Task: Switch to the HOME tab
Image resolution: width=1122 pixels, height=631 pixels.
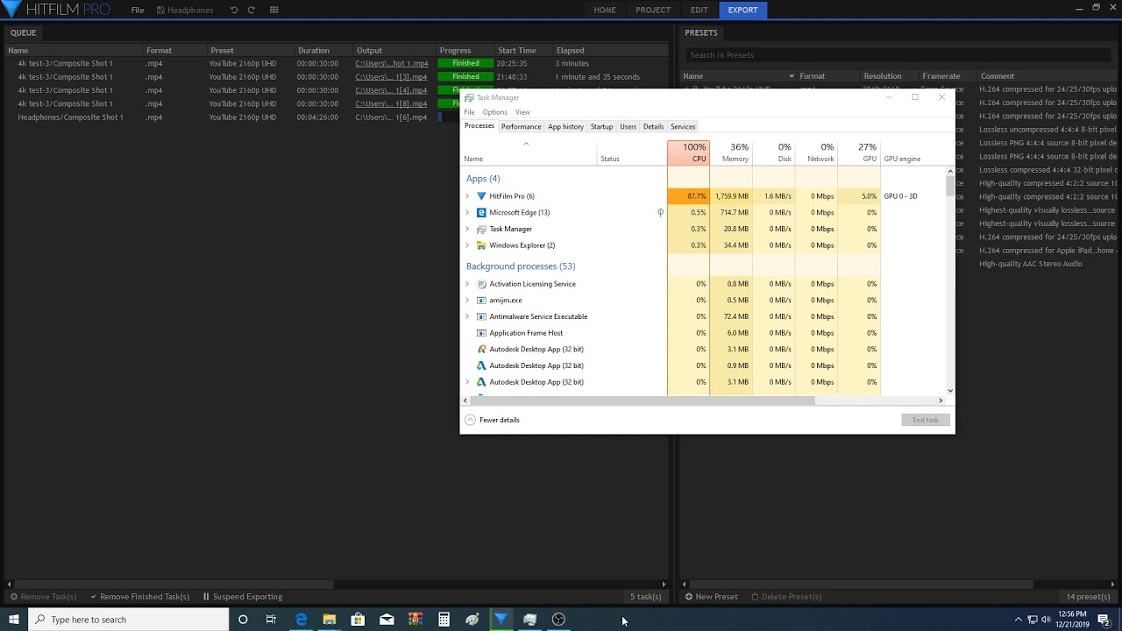Action: pos(605,10)
